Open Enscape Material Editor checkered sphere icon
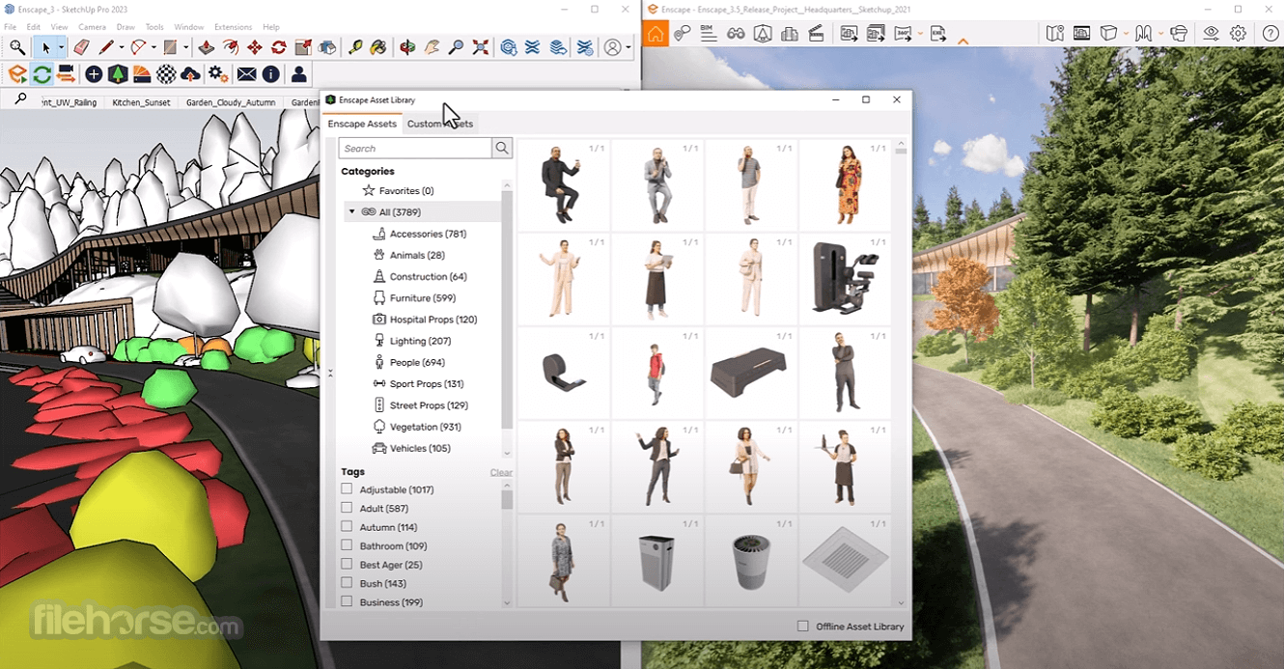This screenshot has height=669, width=1284. click(167, 74)
